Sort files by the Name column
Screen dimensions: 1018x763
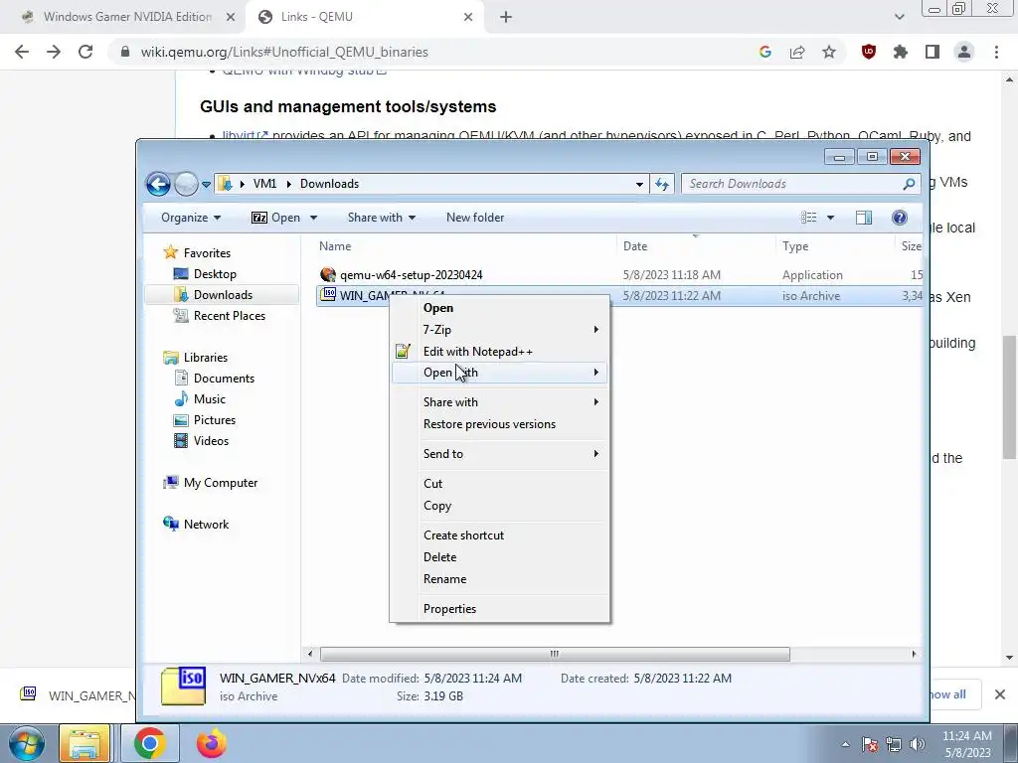click(335, 246)
